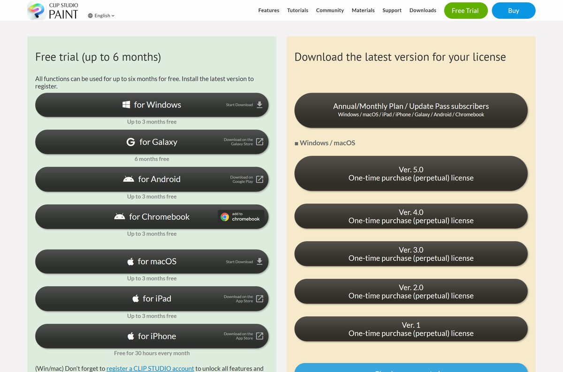Click the Clip Studio Paint logo
This screenshot has width=563, height=372.
point(53,10)
